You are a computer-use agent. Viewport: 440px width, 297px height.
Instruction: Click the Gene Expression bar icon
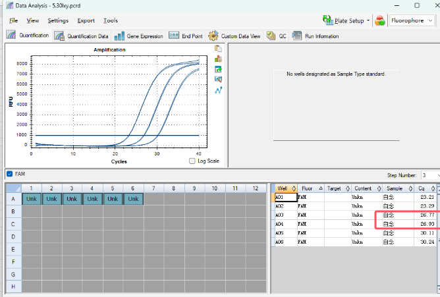click(x=119, y=36)
